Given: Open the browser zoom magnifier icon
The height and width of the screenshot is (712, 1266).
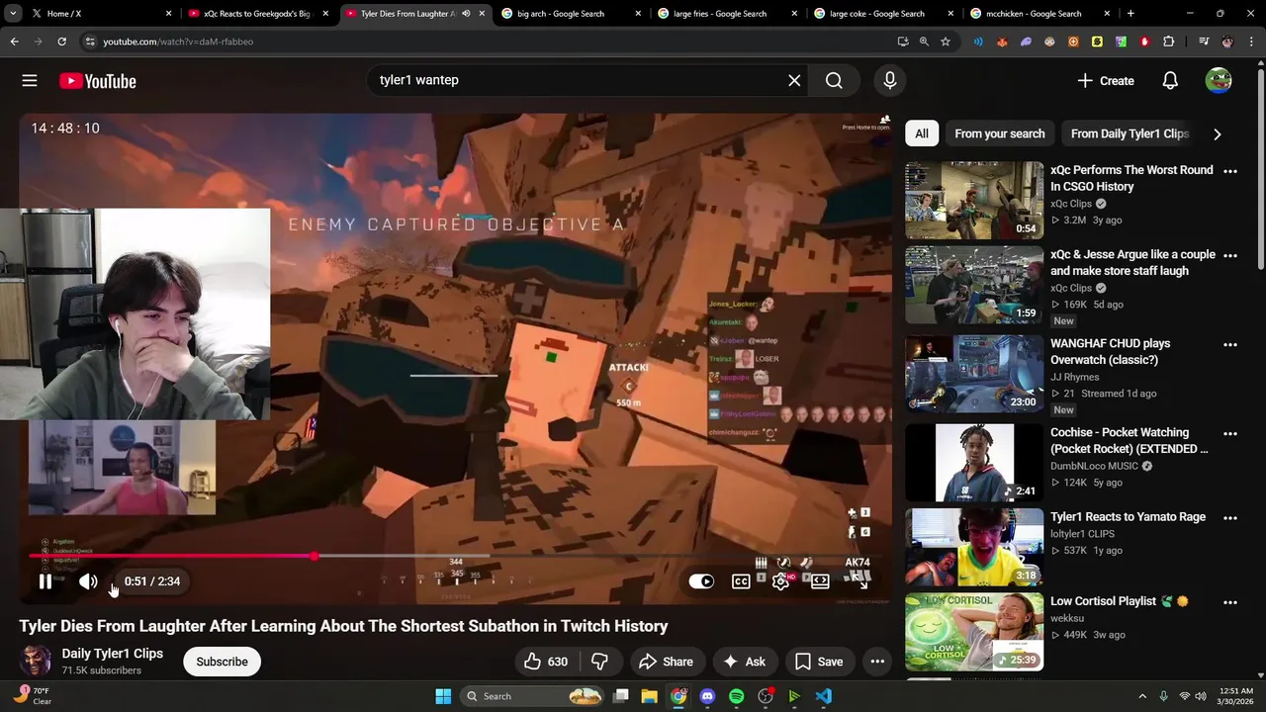Looking at the screenshot, I should point(924,42).
